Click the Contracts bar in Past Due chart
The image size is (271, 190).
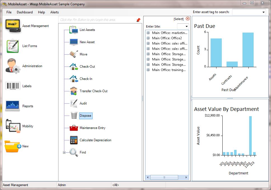(232, 64)
